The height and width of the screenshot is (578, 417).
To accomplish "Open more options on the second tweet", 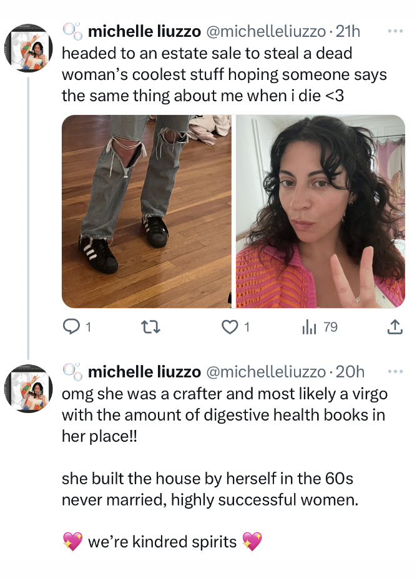I will (x=395, y=371).
